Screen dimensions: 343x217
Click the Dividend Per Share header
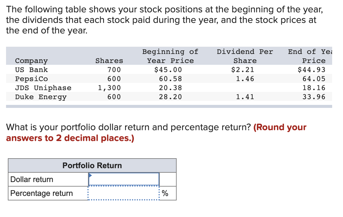tap(244, 56)
